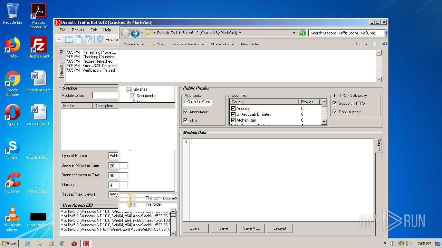Image resolution: width=442 pixels, height=248 pixels.
Task: Click the Diabolic Traffic Bot taskbar button
Action: point(86,244)
